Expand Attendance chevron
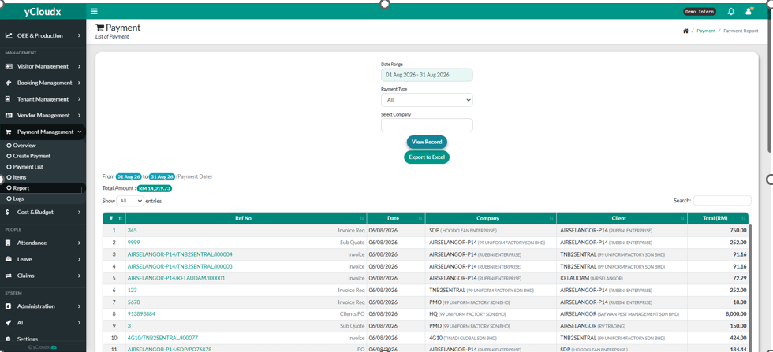 (79, 243)
